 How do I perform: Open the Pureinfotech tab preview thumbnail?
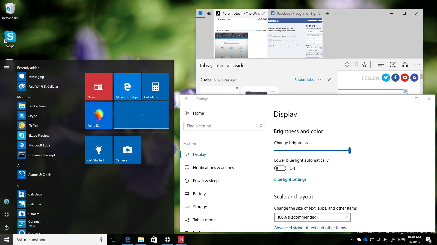(x=241, y=38)
